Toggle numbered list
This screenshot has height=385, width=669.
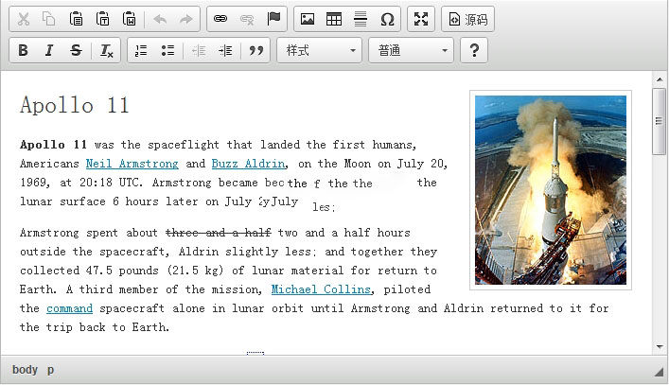point(141,51)
